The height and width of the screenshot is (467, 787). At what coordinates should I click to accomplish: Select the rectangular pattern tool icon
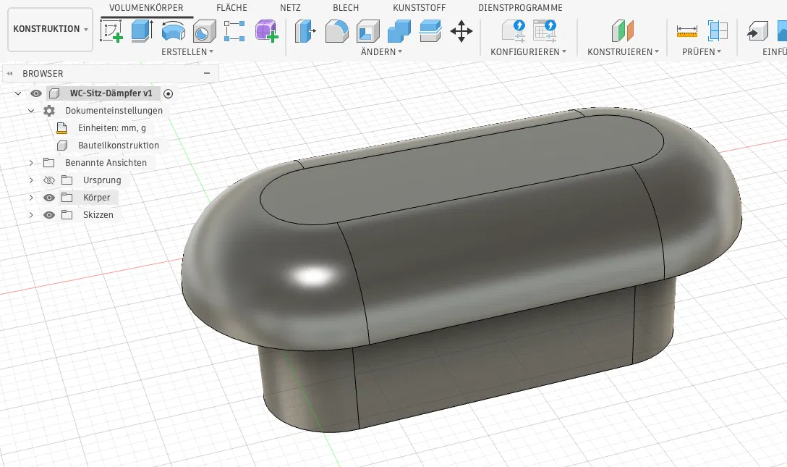click(234, 31)
